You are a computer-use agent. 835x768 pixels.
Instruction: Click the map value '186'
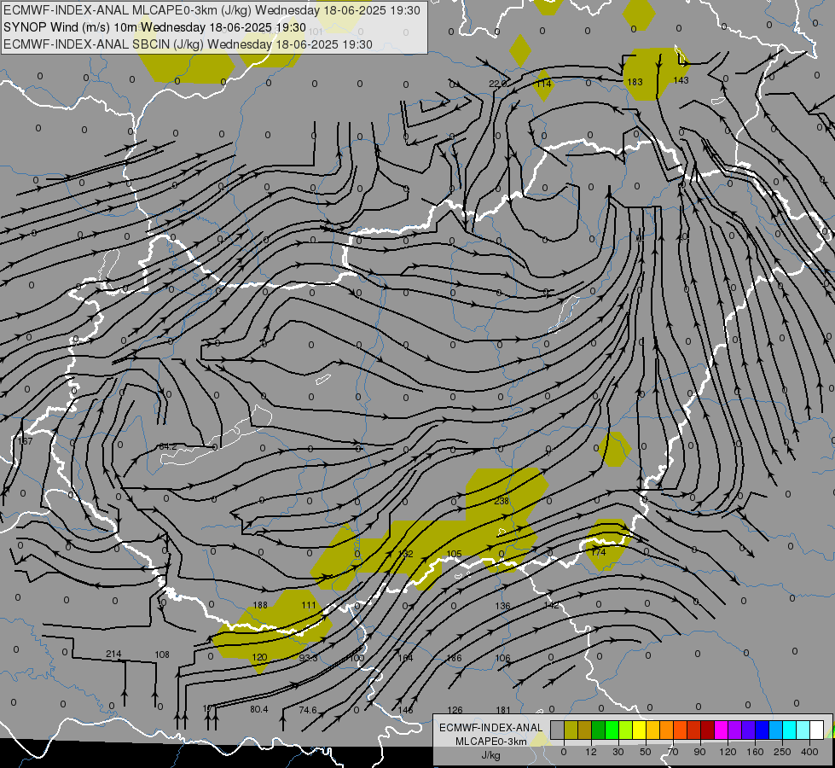tap(454, 658)
